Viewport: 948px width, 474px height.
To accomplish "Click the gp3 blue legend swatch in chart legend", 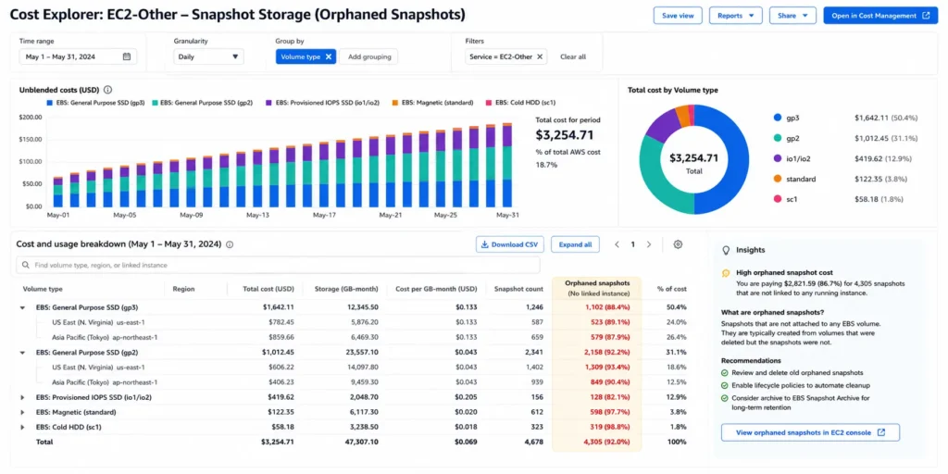I will (49, 103).
